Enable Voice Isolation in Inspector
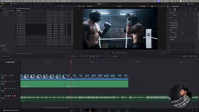The image size is (199, 112). pos(169,23)
